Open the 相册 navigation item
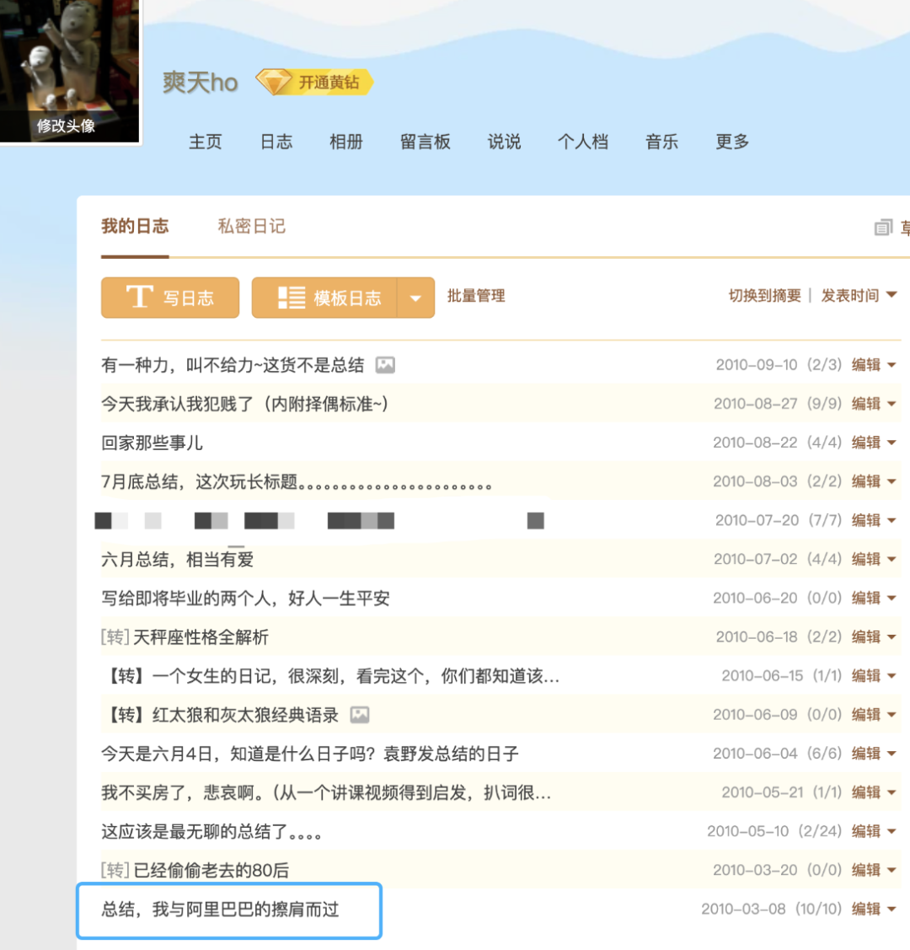This screenshot has width=910, height=950. (346, 142)
